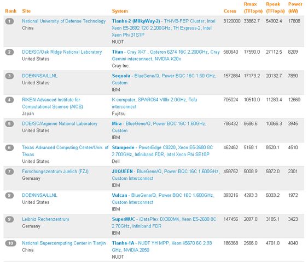Screen dimensions: 308x262
Task: Select the Rpeak value 4701.0
Action: (x=272, y=243)
